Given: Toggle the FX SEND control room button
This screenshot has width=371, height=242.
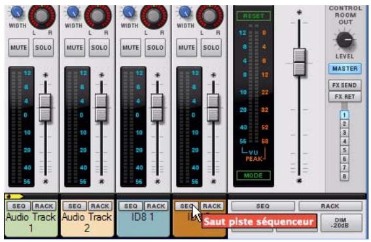Looking at the screenshot, I should click(x=345, y=85).
